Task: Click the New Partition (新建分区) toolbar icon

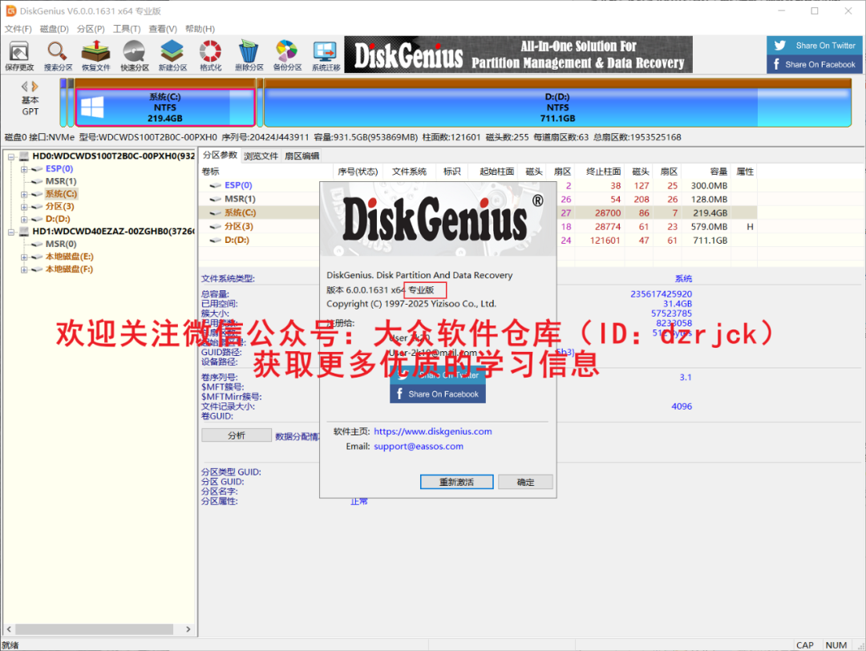Action: (x=172, y=56)
